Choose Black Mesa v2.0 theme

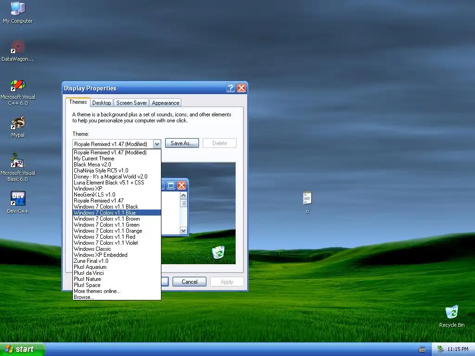pyautogui.click(x=116, y=165)
